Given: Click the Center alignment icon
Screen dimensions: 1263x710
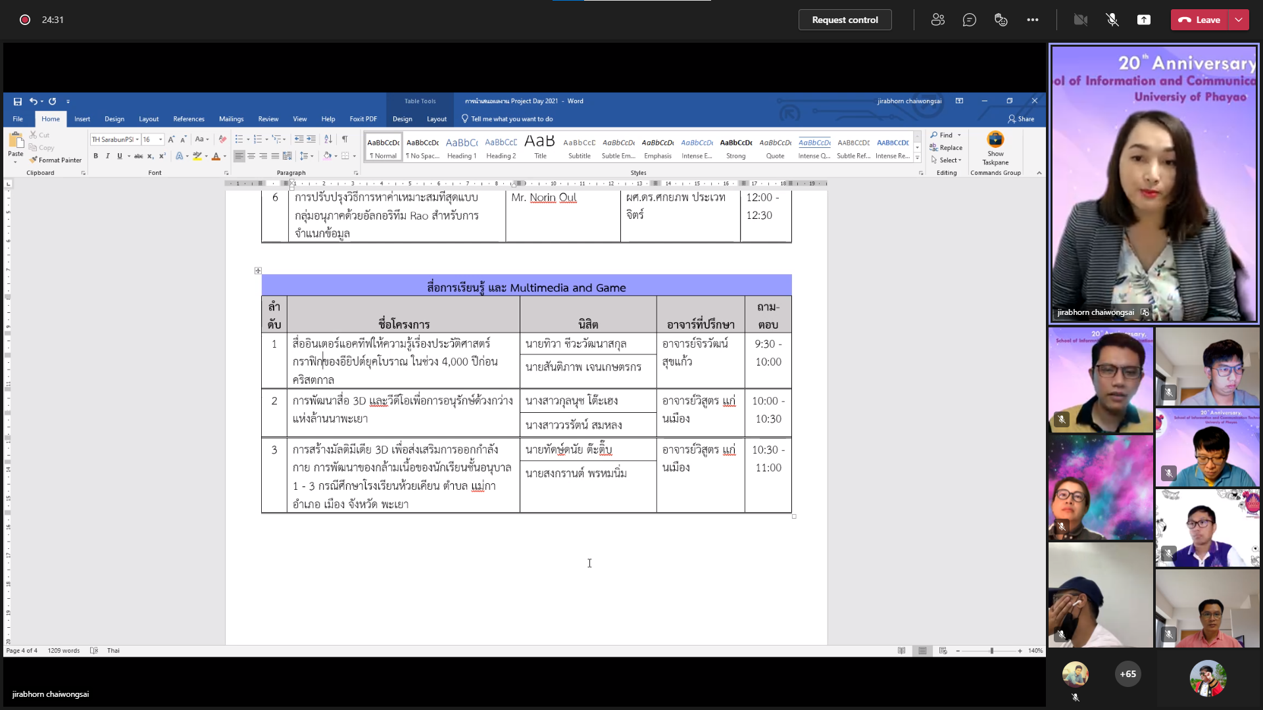Looking at the screenshot, I should click(251, 156).
